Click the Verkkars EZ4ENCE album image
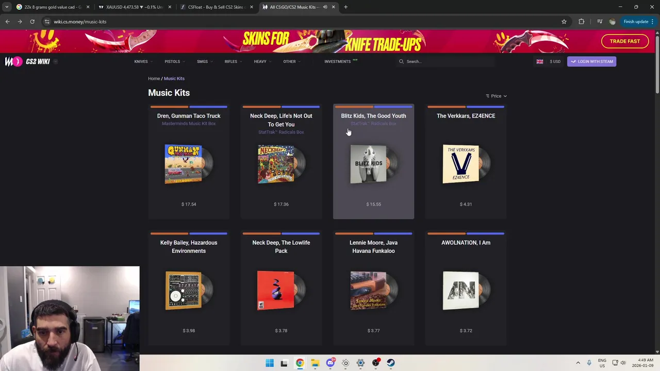The height and width of the screenshot is (371, 660). click(466, 164)
